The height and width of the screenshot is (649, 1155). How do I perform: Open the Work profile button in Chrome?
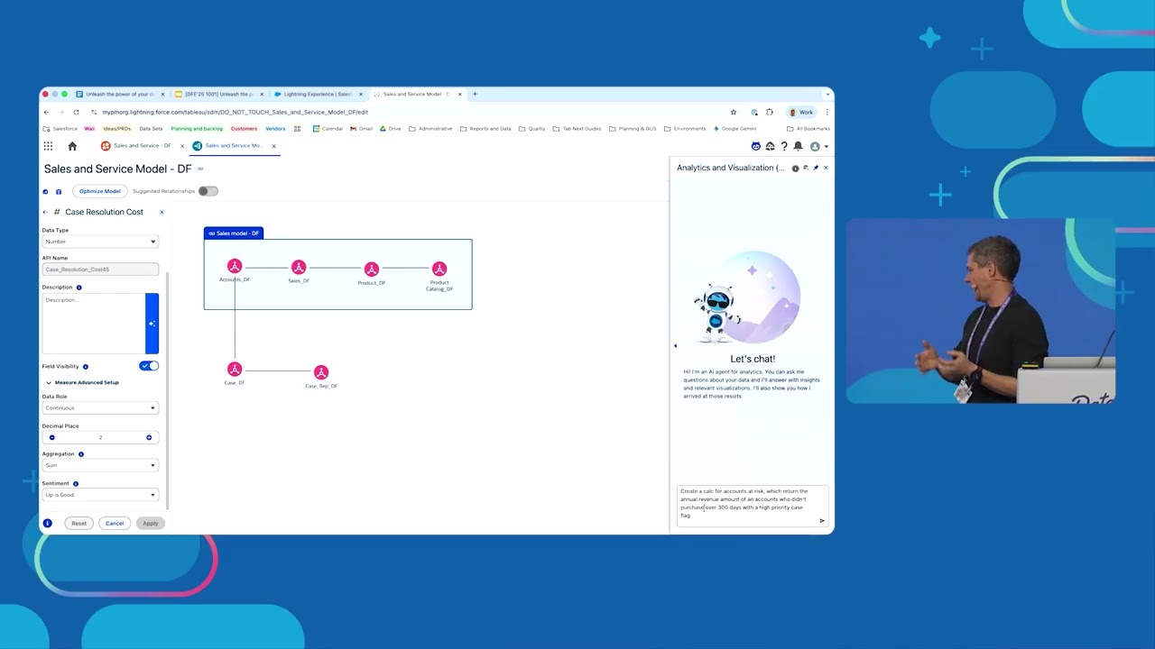pos(801,112)
